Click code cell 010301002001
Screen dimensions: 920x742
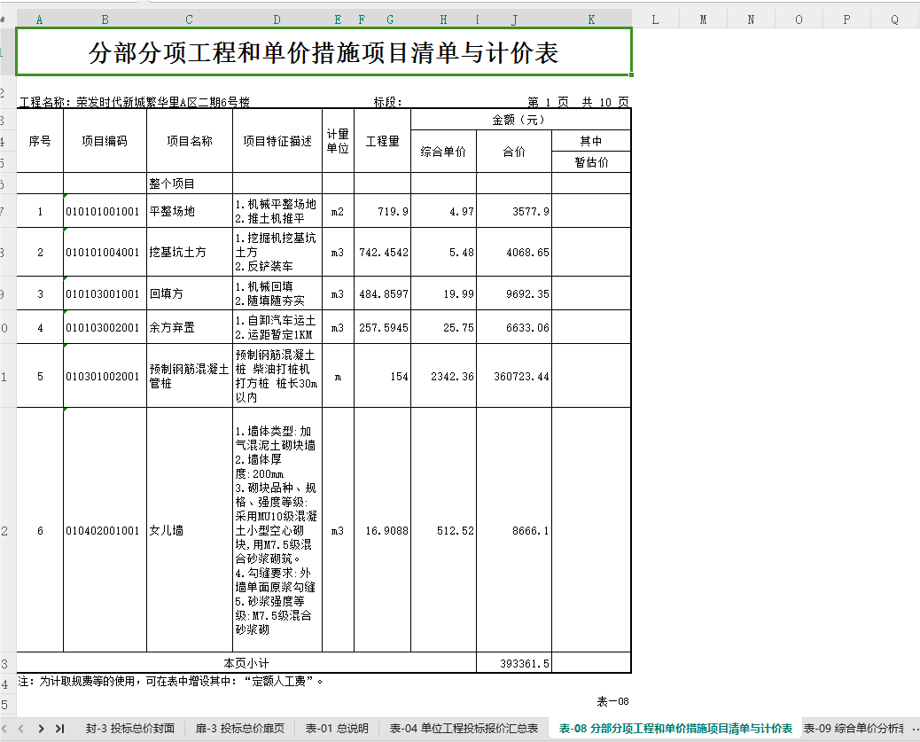[x=105, y=376]
